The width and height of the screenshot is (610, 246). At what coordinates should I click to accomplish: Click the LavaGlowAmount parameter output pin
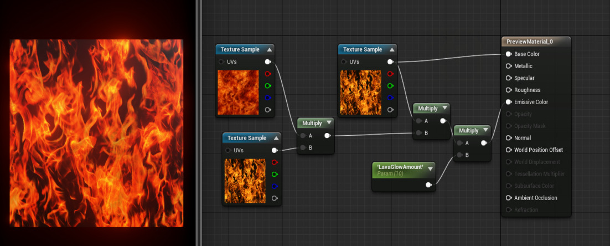428,185
